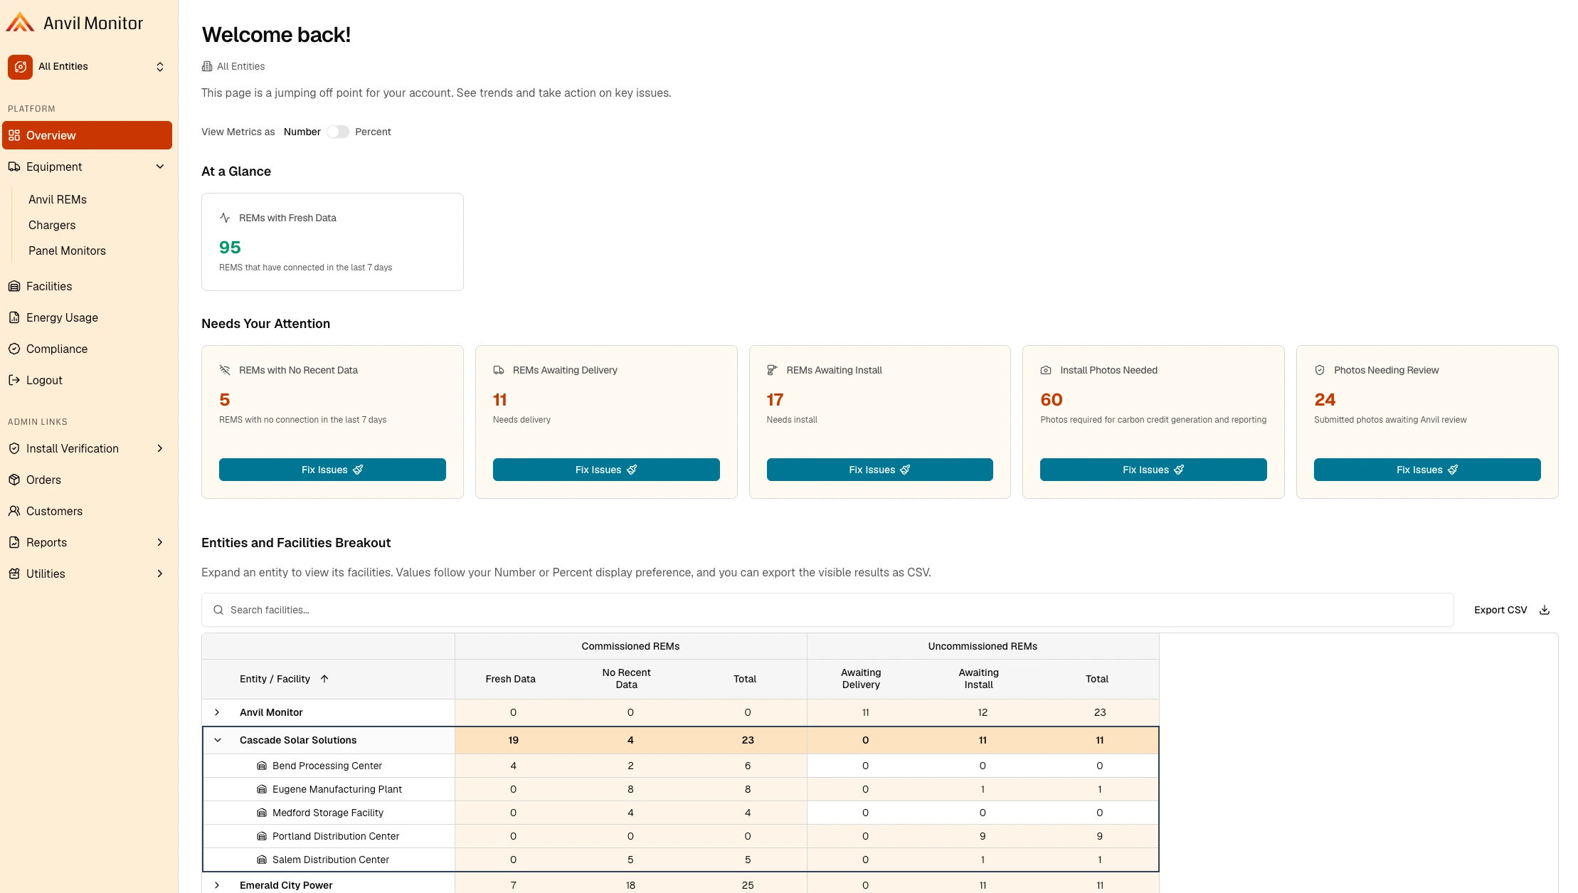Click the Uncommissioned REMs group header

click(x=983, y=646)
